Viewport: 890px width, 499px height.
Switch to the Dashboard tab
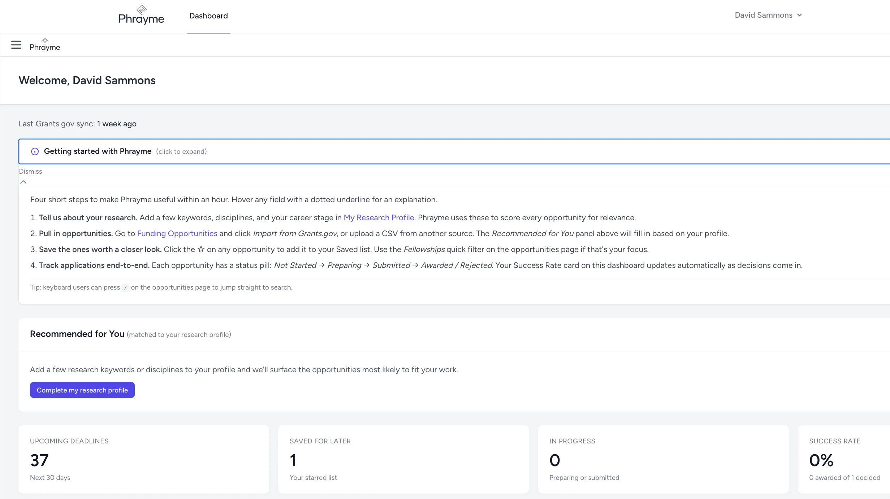coord(209,16)
